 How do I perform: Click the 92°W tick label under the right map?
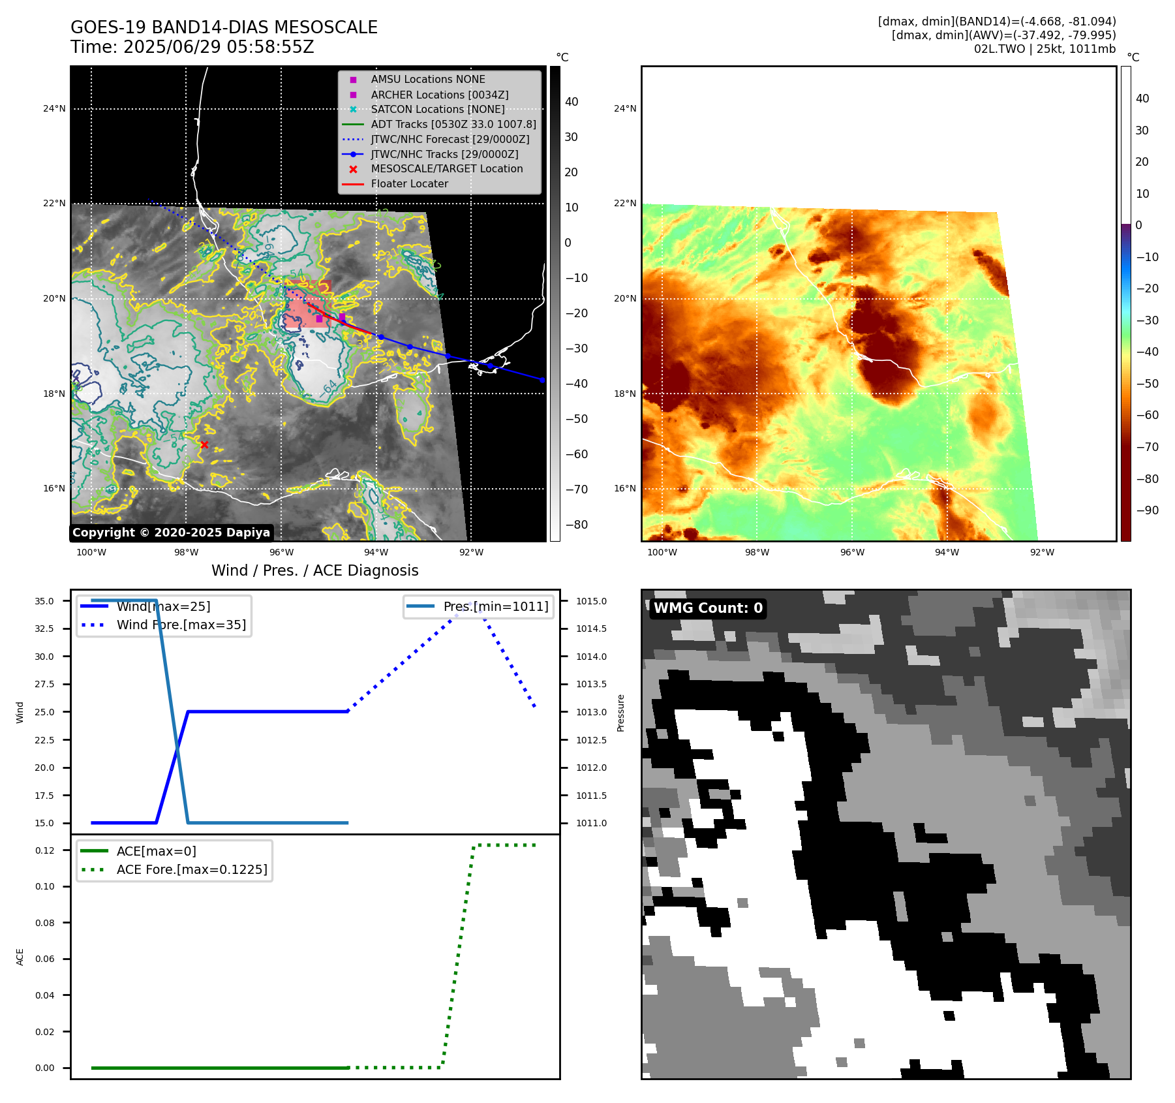point(1042,552)
